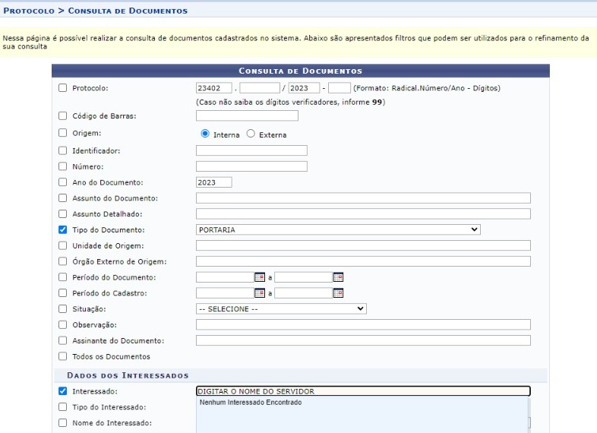Click the Protocolo breadcrumb heading

[29, 11]
